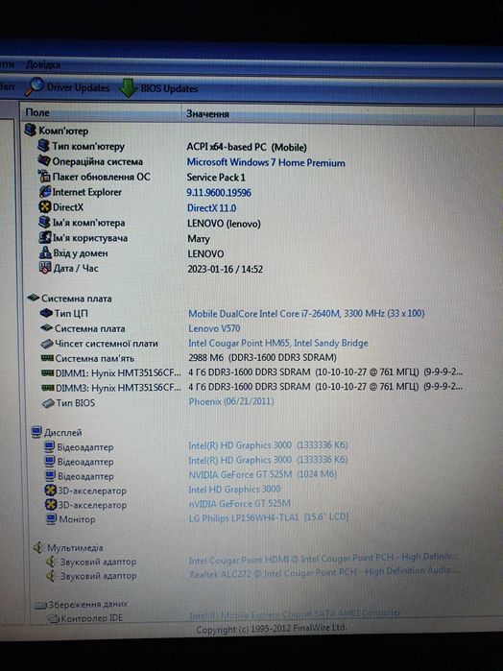Open the nVIDIA GeForce GT 525M 3D-accelerator link
This screenshot has width=503, height=671.
coord(240,504)
